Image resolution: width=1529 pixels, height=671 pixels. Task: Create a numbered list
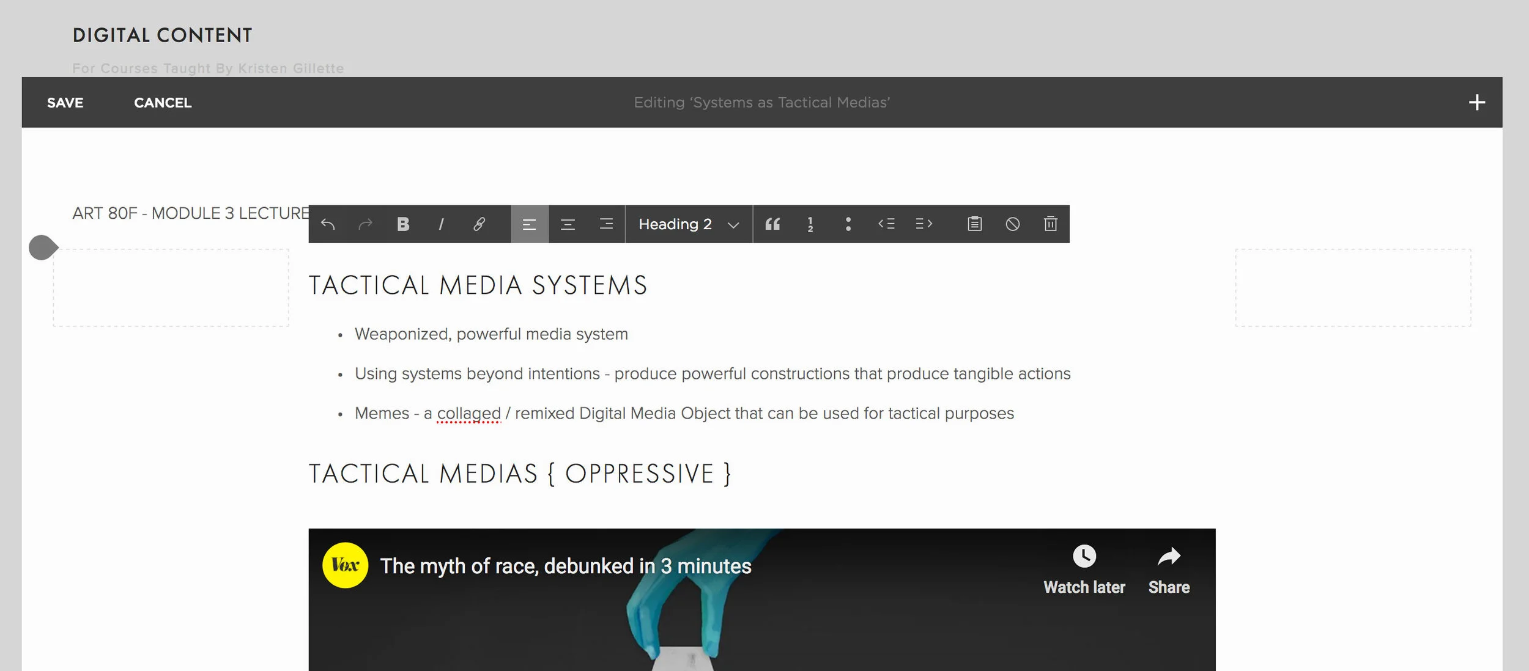tap(810, 224)
